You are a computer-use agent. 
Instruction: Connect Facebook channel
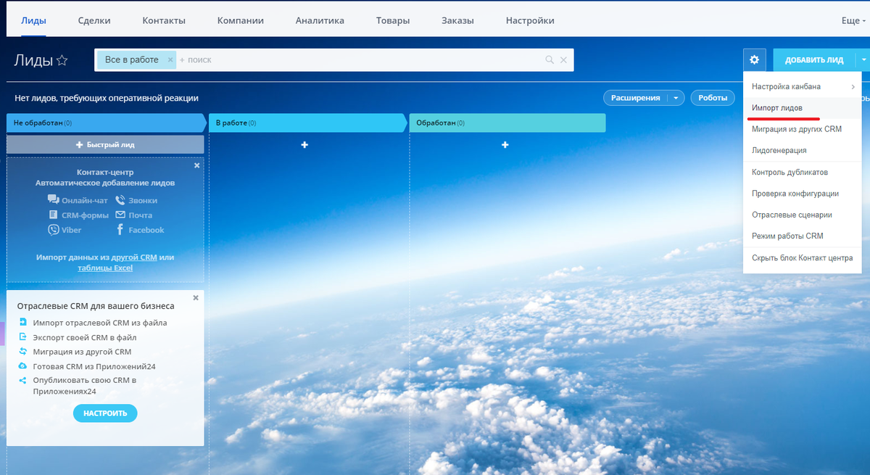tap(140, 230)
